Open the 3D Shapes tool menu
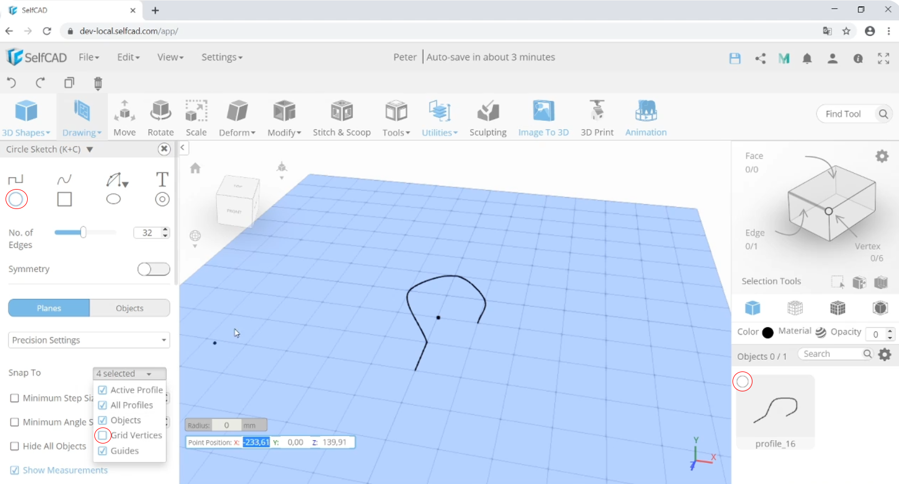The image size is (899, 484). (26, 118)
